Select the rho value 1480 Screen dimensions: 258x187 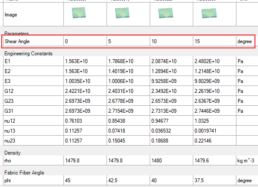tap(157, 161)
